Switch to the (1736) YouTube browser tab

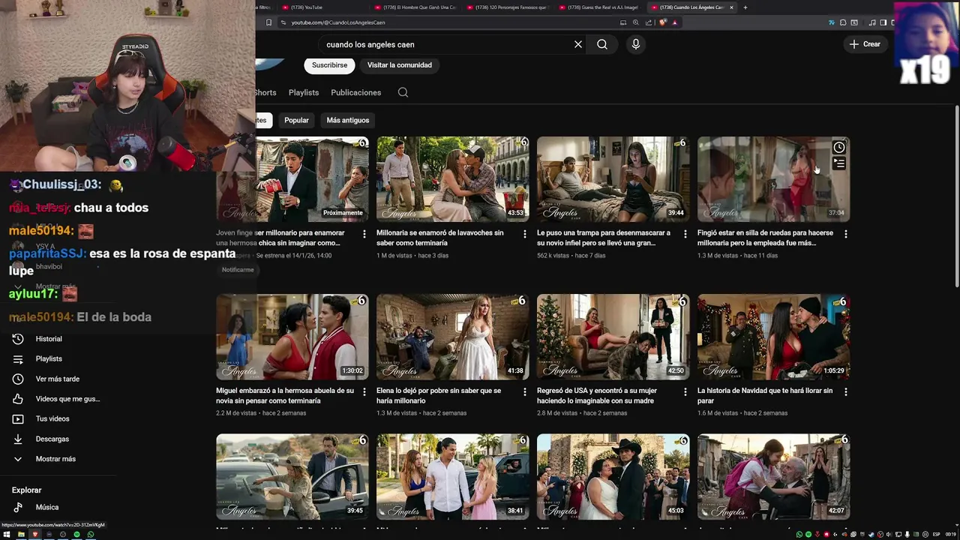tap(322, 7)
